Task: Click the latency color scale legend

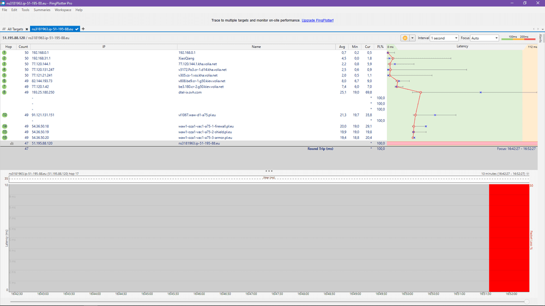Action: [518, 38]
